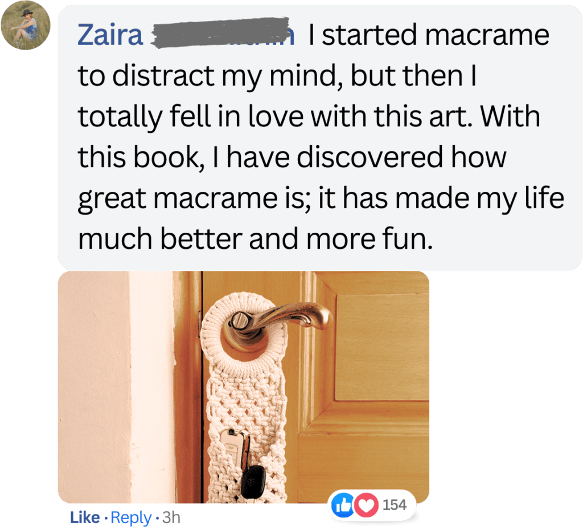Like this comment
The height and width of the screenshot is (527, 583).
pyautogui.click(x=85, y=517)
